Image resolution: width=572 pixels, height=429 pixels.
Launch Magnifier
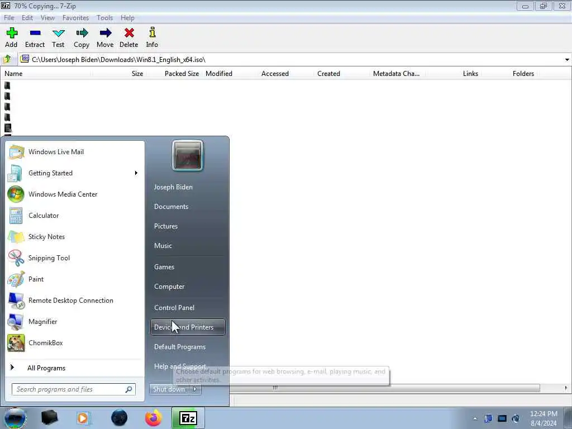(x=74, y=321)
